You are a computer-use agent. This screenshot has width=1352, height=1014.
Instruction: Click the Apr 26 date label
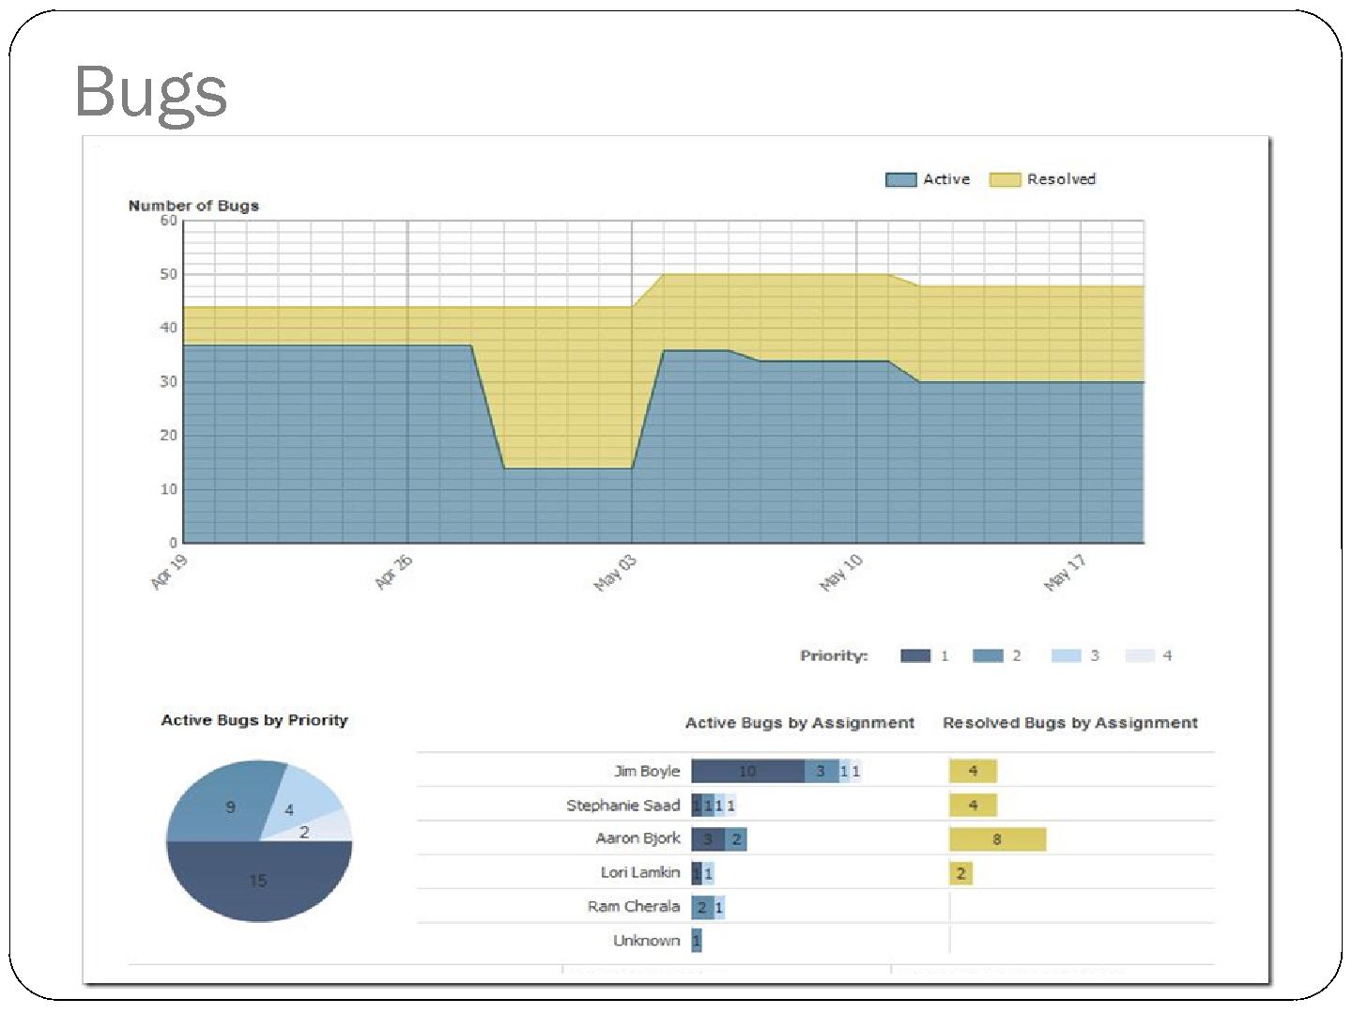(393, 572)
